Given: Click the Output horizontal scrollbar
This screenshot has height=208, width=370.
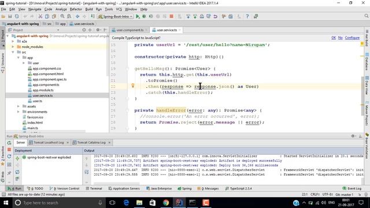Looking at the screenshot, I should tap(117, 183).
